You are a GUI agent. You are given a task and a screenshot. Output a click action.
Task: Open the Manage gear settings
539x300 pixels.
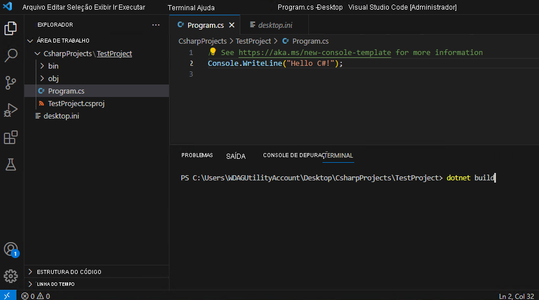11,276
